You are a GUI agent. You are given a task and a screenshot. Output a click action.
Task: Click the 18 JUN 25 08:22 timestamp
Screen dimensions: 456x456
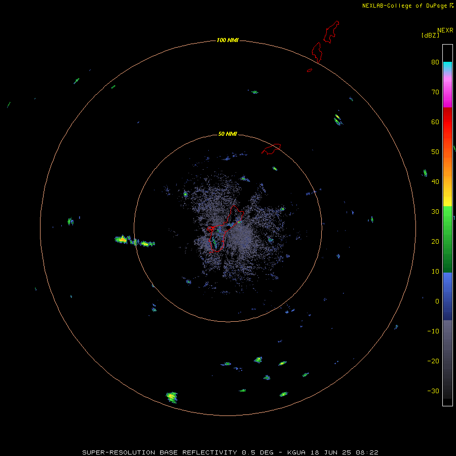345,452
